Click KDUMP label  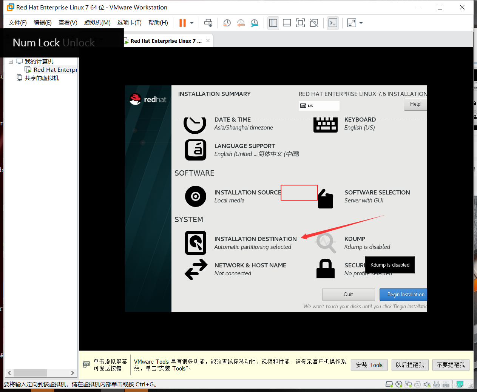355,239
